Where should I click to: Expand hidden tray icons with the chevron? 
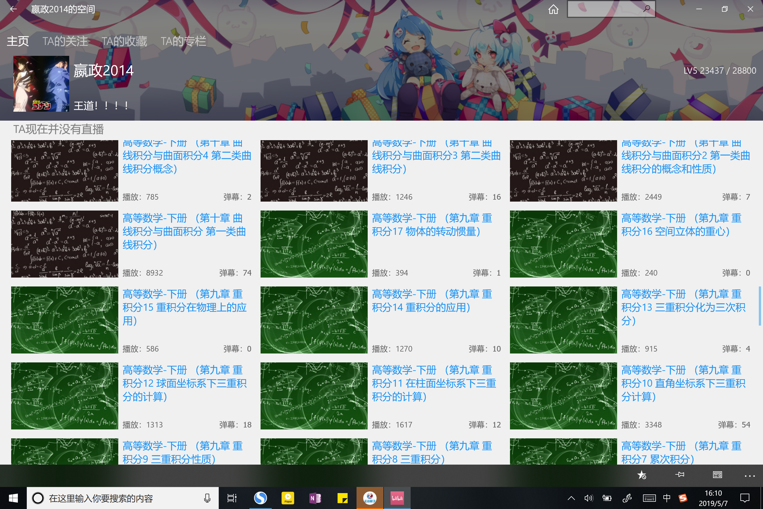[x=571, y=498]
